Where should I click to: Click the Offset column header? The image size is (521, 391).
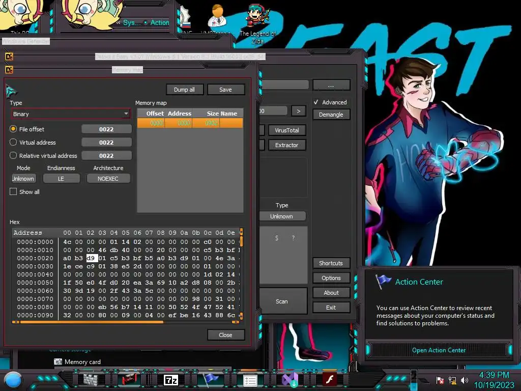[x=151, y=114]
